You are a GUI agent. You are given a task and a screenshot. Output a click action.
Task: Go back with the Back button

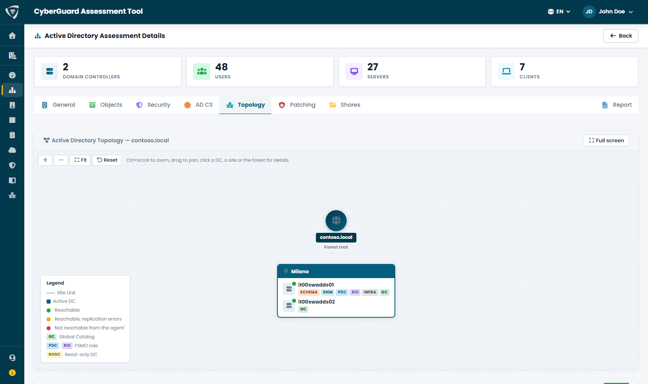point(621,36)
